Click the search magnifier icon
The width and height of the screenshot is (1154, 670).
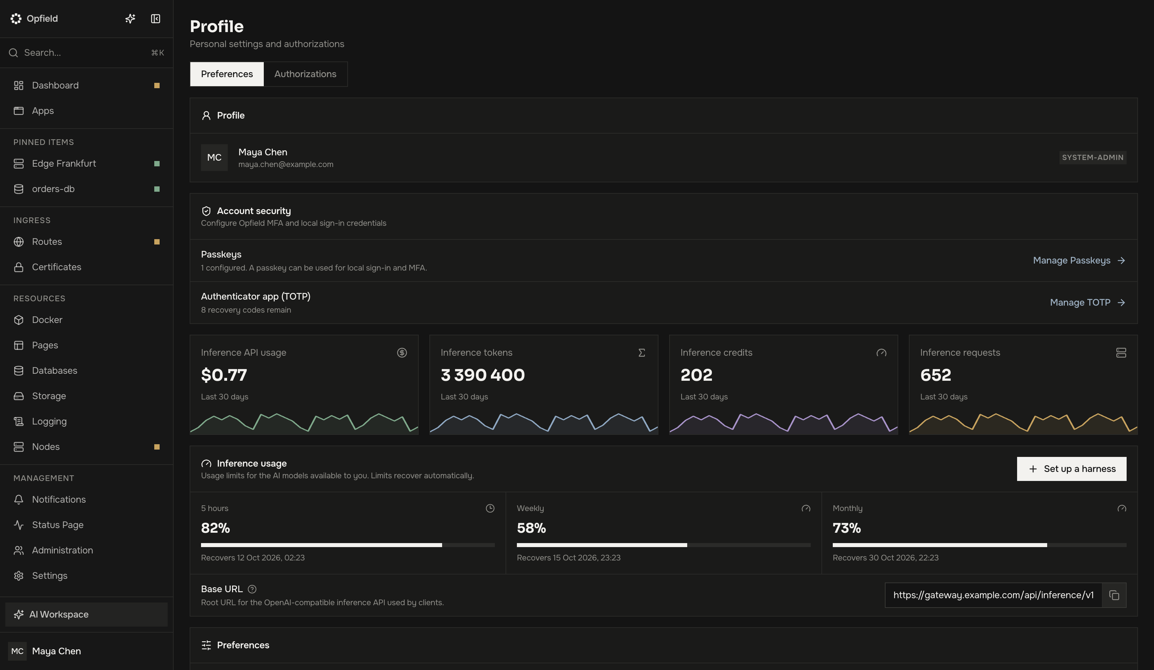pos(13,53)
